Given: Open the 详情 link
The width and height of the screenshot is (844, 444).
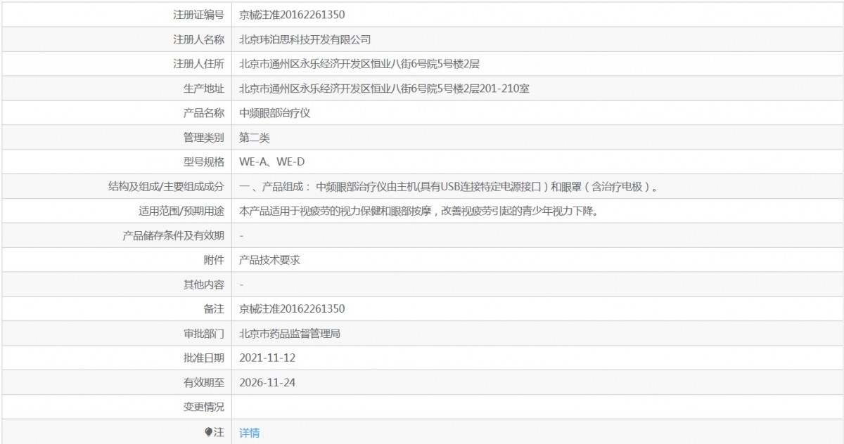Looking at the screenshot, I should (x=249, y=432).
